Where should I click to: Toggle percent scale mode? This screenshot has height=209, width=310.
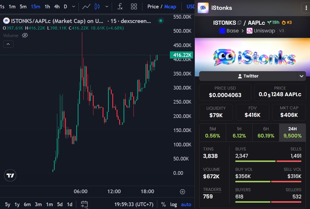pyautogui.click(x=164, y=204)
